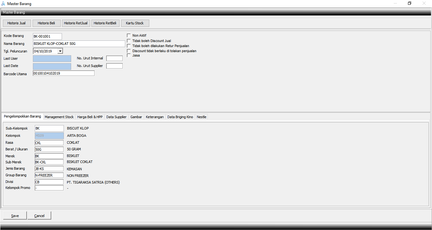The width and height of the screenshot is (432, 230).
Task: Go to the Gambar tab
Action: point(136,117)
